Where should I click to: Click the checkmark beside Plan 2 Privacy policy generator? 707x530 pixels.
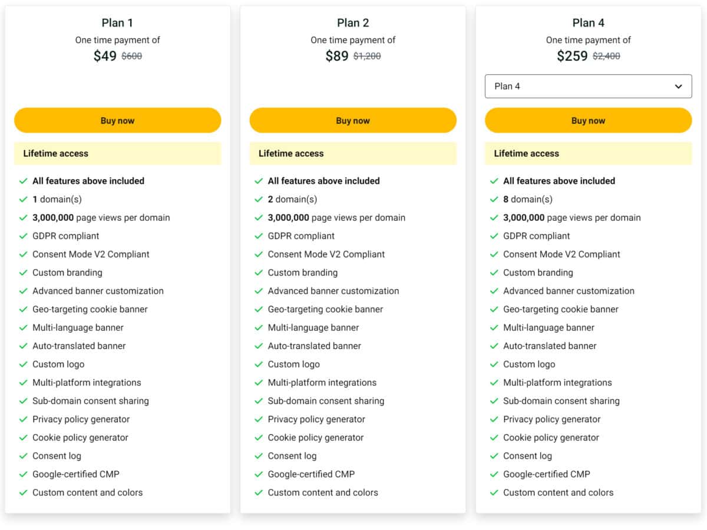point(259,419)
